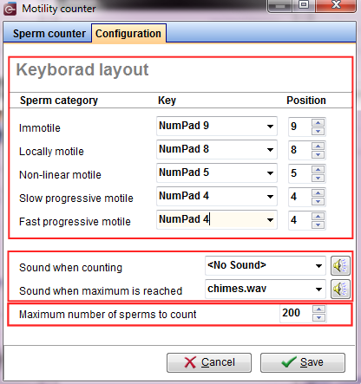Play the 'Sound when counting' preview speaker

click(x=340, y=265)
